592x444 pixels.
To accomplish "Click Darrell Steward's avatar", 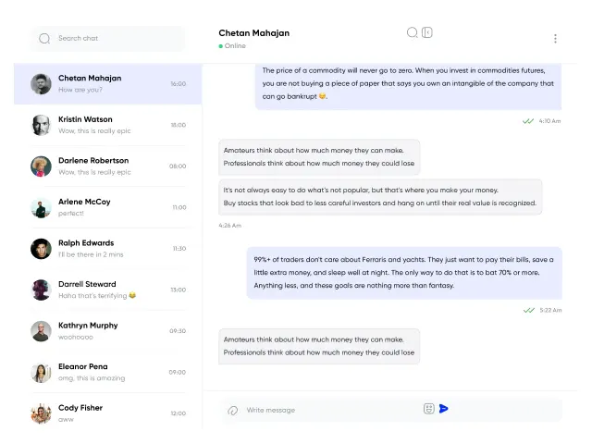I will [x=41, y=290].
